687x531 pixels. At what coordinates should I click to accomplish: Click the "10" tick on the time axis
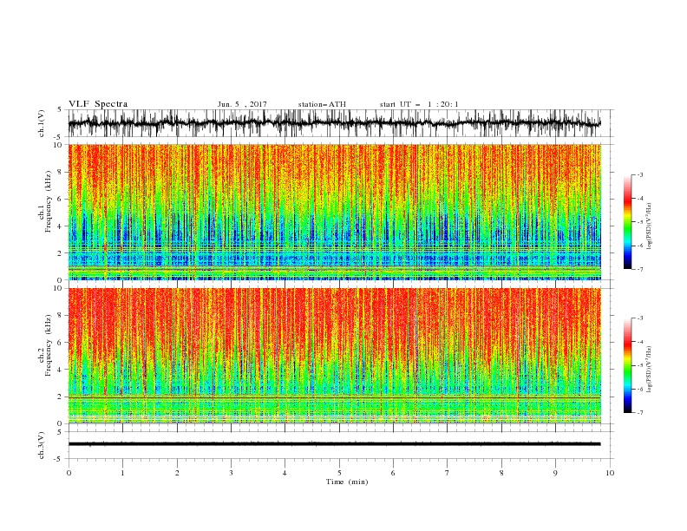point(610,473)
